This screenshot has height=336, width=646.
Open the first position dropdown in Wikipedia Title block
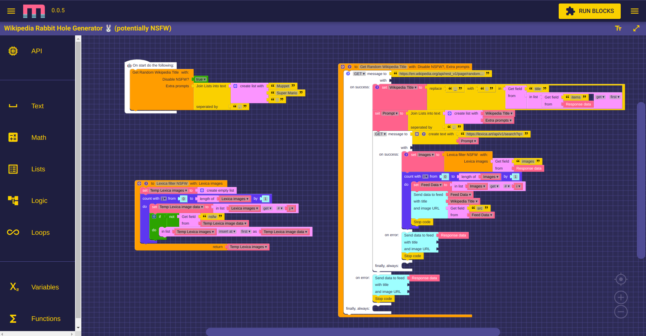click(x=615, y=97)
